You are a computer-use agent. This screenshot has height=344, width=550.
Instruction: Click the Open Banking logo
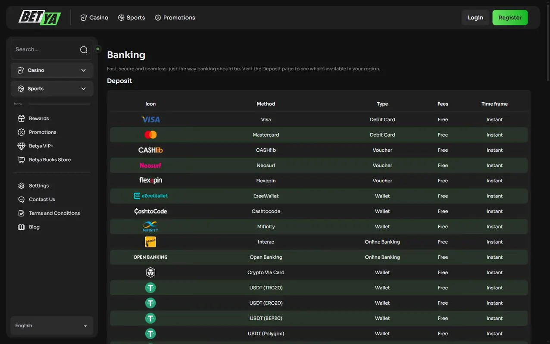point(150,257)
